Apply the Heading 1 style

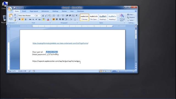pos(103,17)
